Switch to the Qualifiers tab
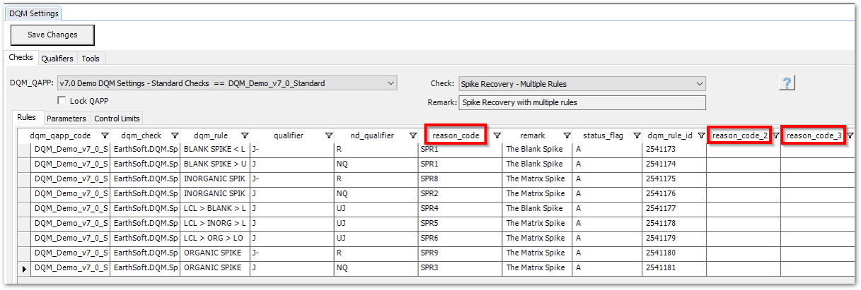Screen dimensions: 861x290 coord(57,59)
